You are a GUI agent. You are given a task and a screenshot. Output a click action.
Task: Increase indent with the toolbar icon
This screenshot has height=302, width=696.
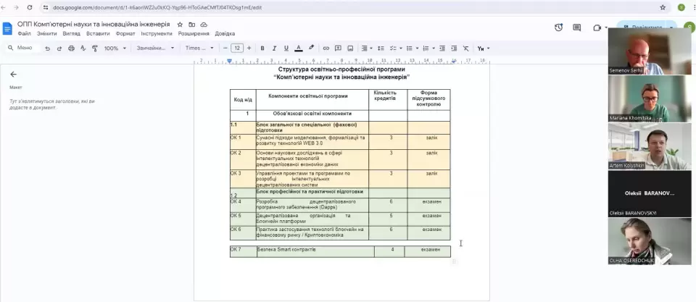[x=454, y=49]
